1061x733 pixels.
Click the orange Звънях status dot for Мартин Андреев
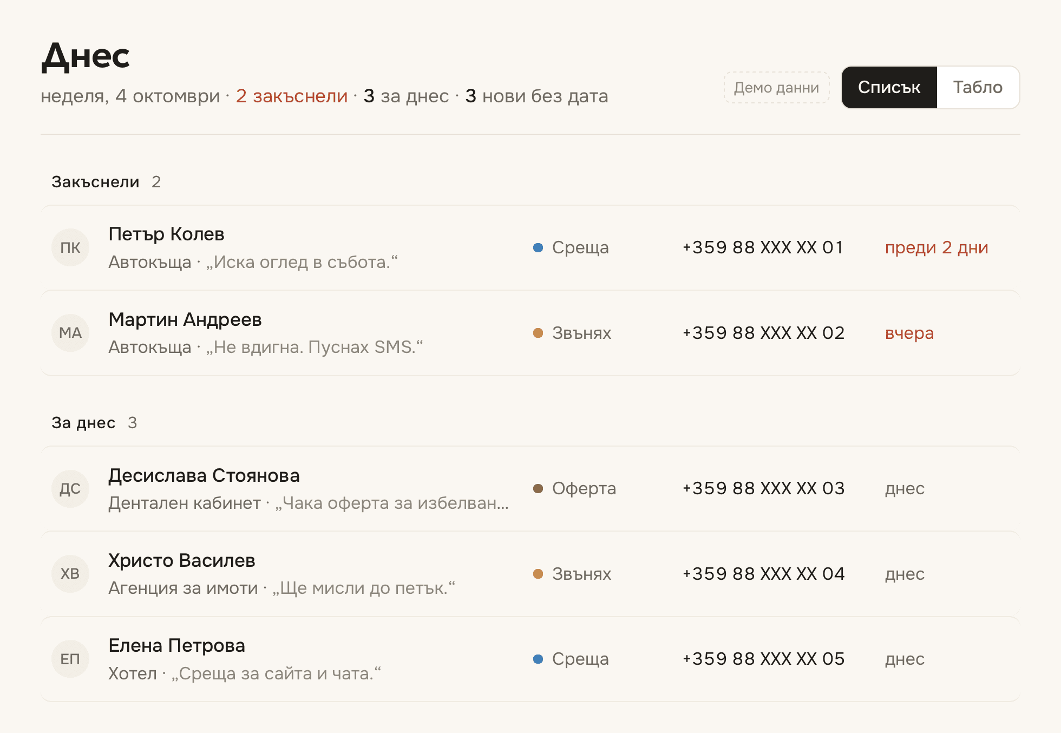[538, 333]
